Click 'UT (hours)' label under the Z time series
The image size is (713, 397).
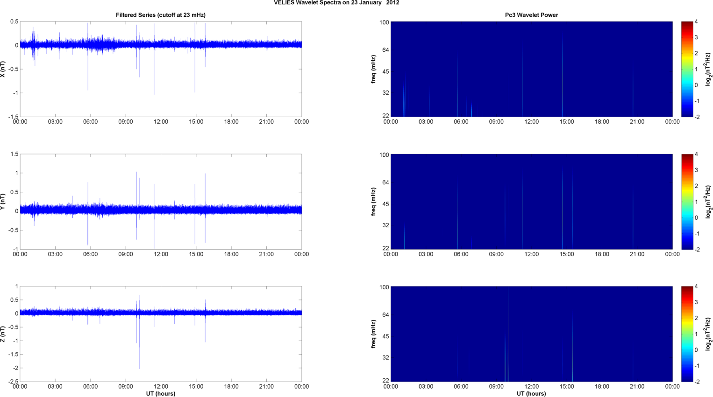(161, 393)
